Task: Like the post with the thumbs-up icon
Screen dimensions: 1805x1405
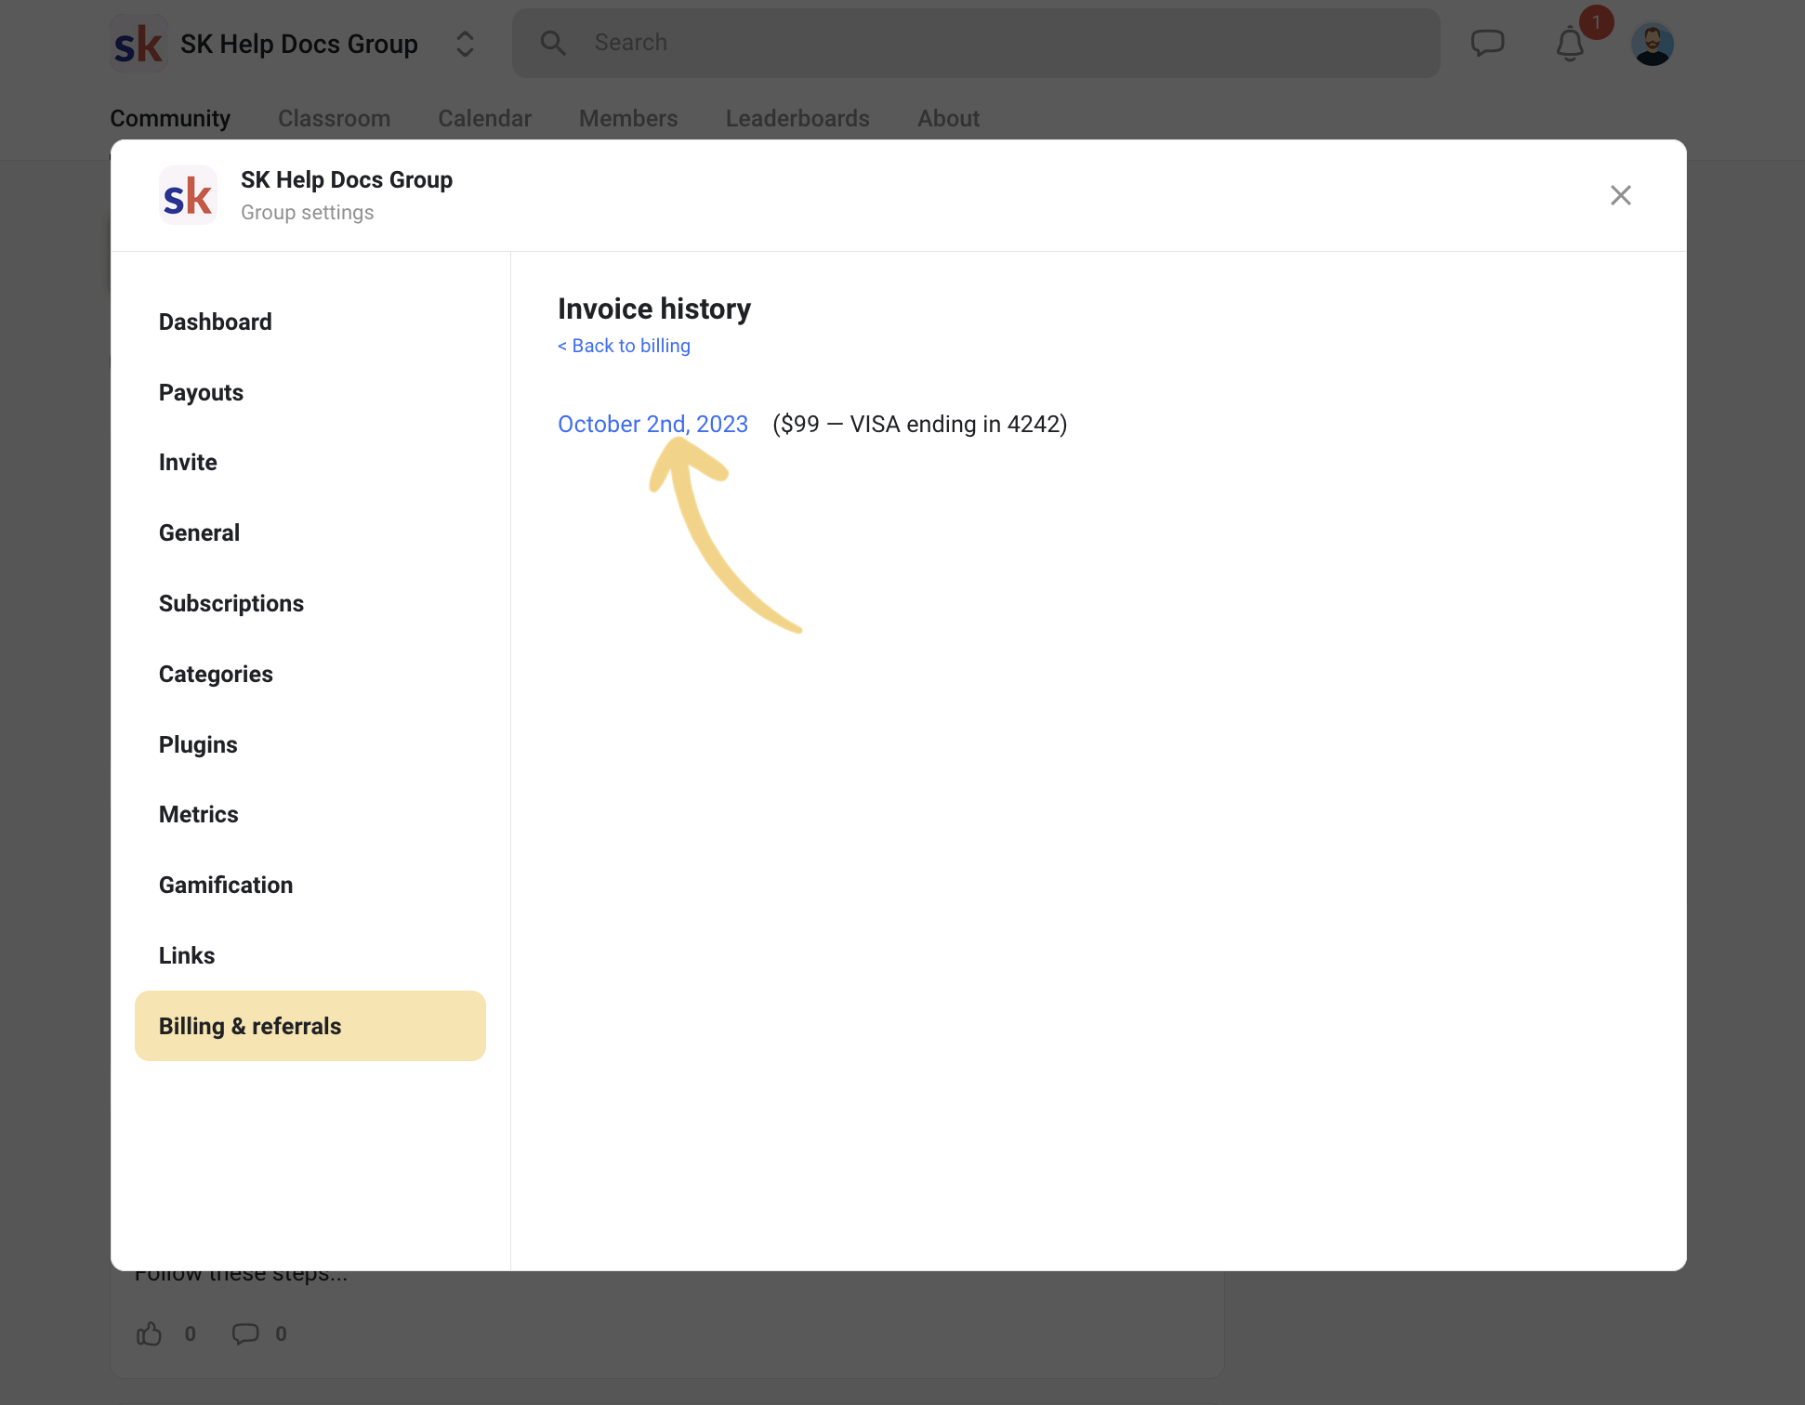Action: click(151, 1333)
